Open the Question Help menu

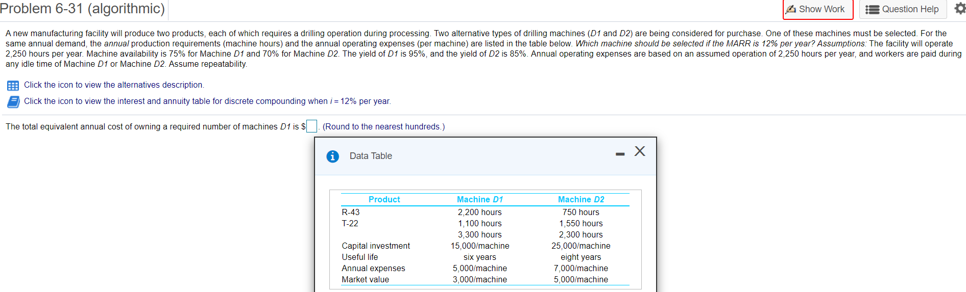point(903,9)
